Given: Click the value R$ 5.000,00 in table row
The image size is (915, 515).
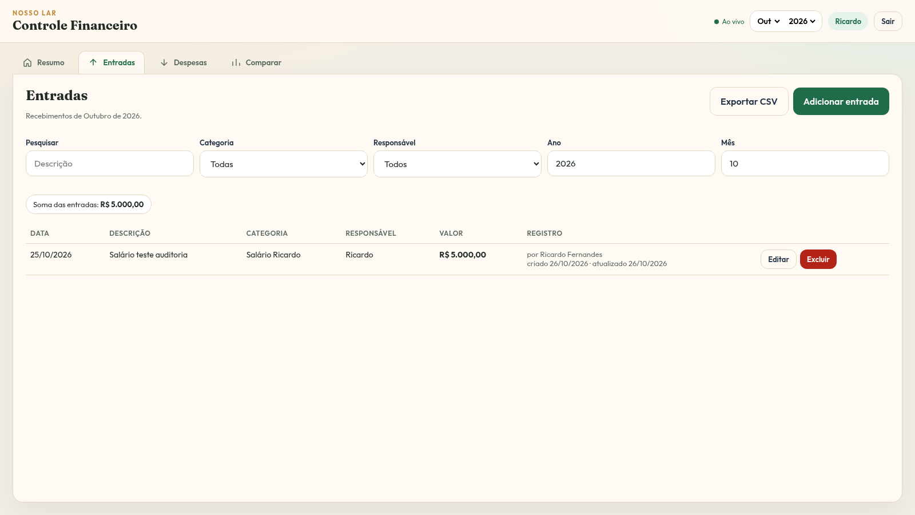Looking at the screenshot, I should coord(463,255).
